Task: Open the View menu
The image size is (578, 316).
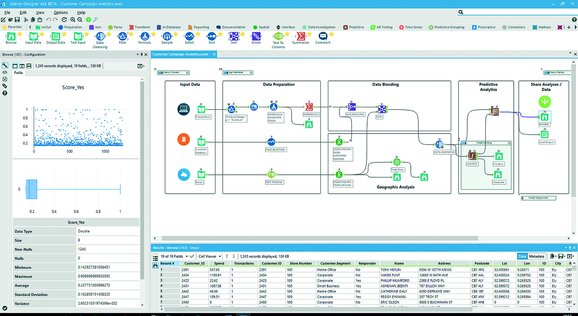Action: pyautogui.click(x=40, y=12)
